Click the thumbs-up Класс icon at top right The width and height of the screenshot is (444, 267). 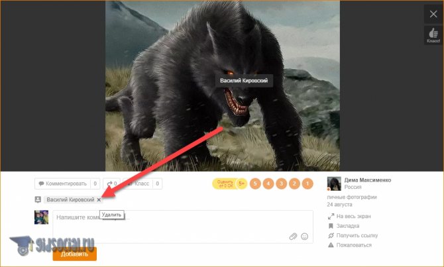click(433, 35)
